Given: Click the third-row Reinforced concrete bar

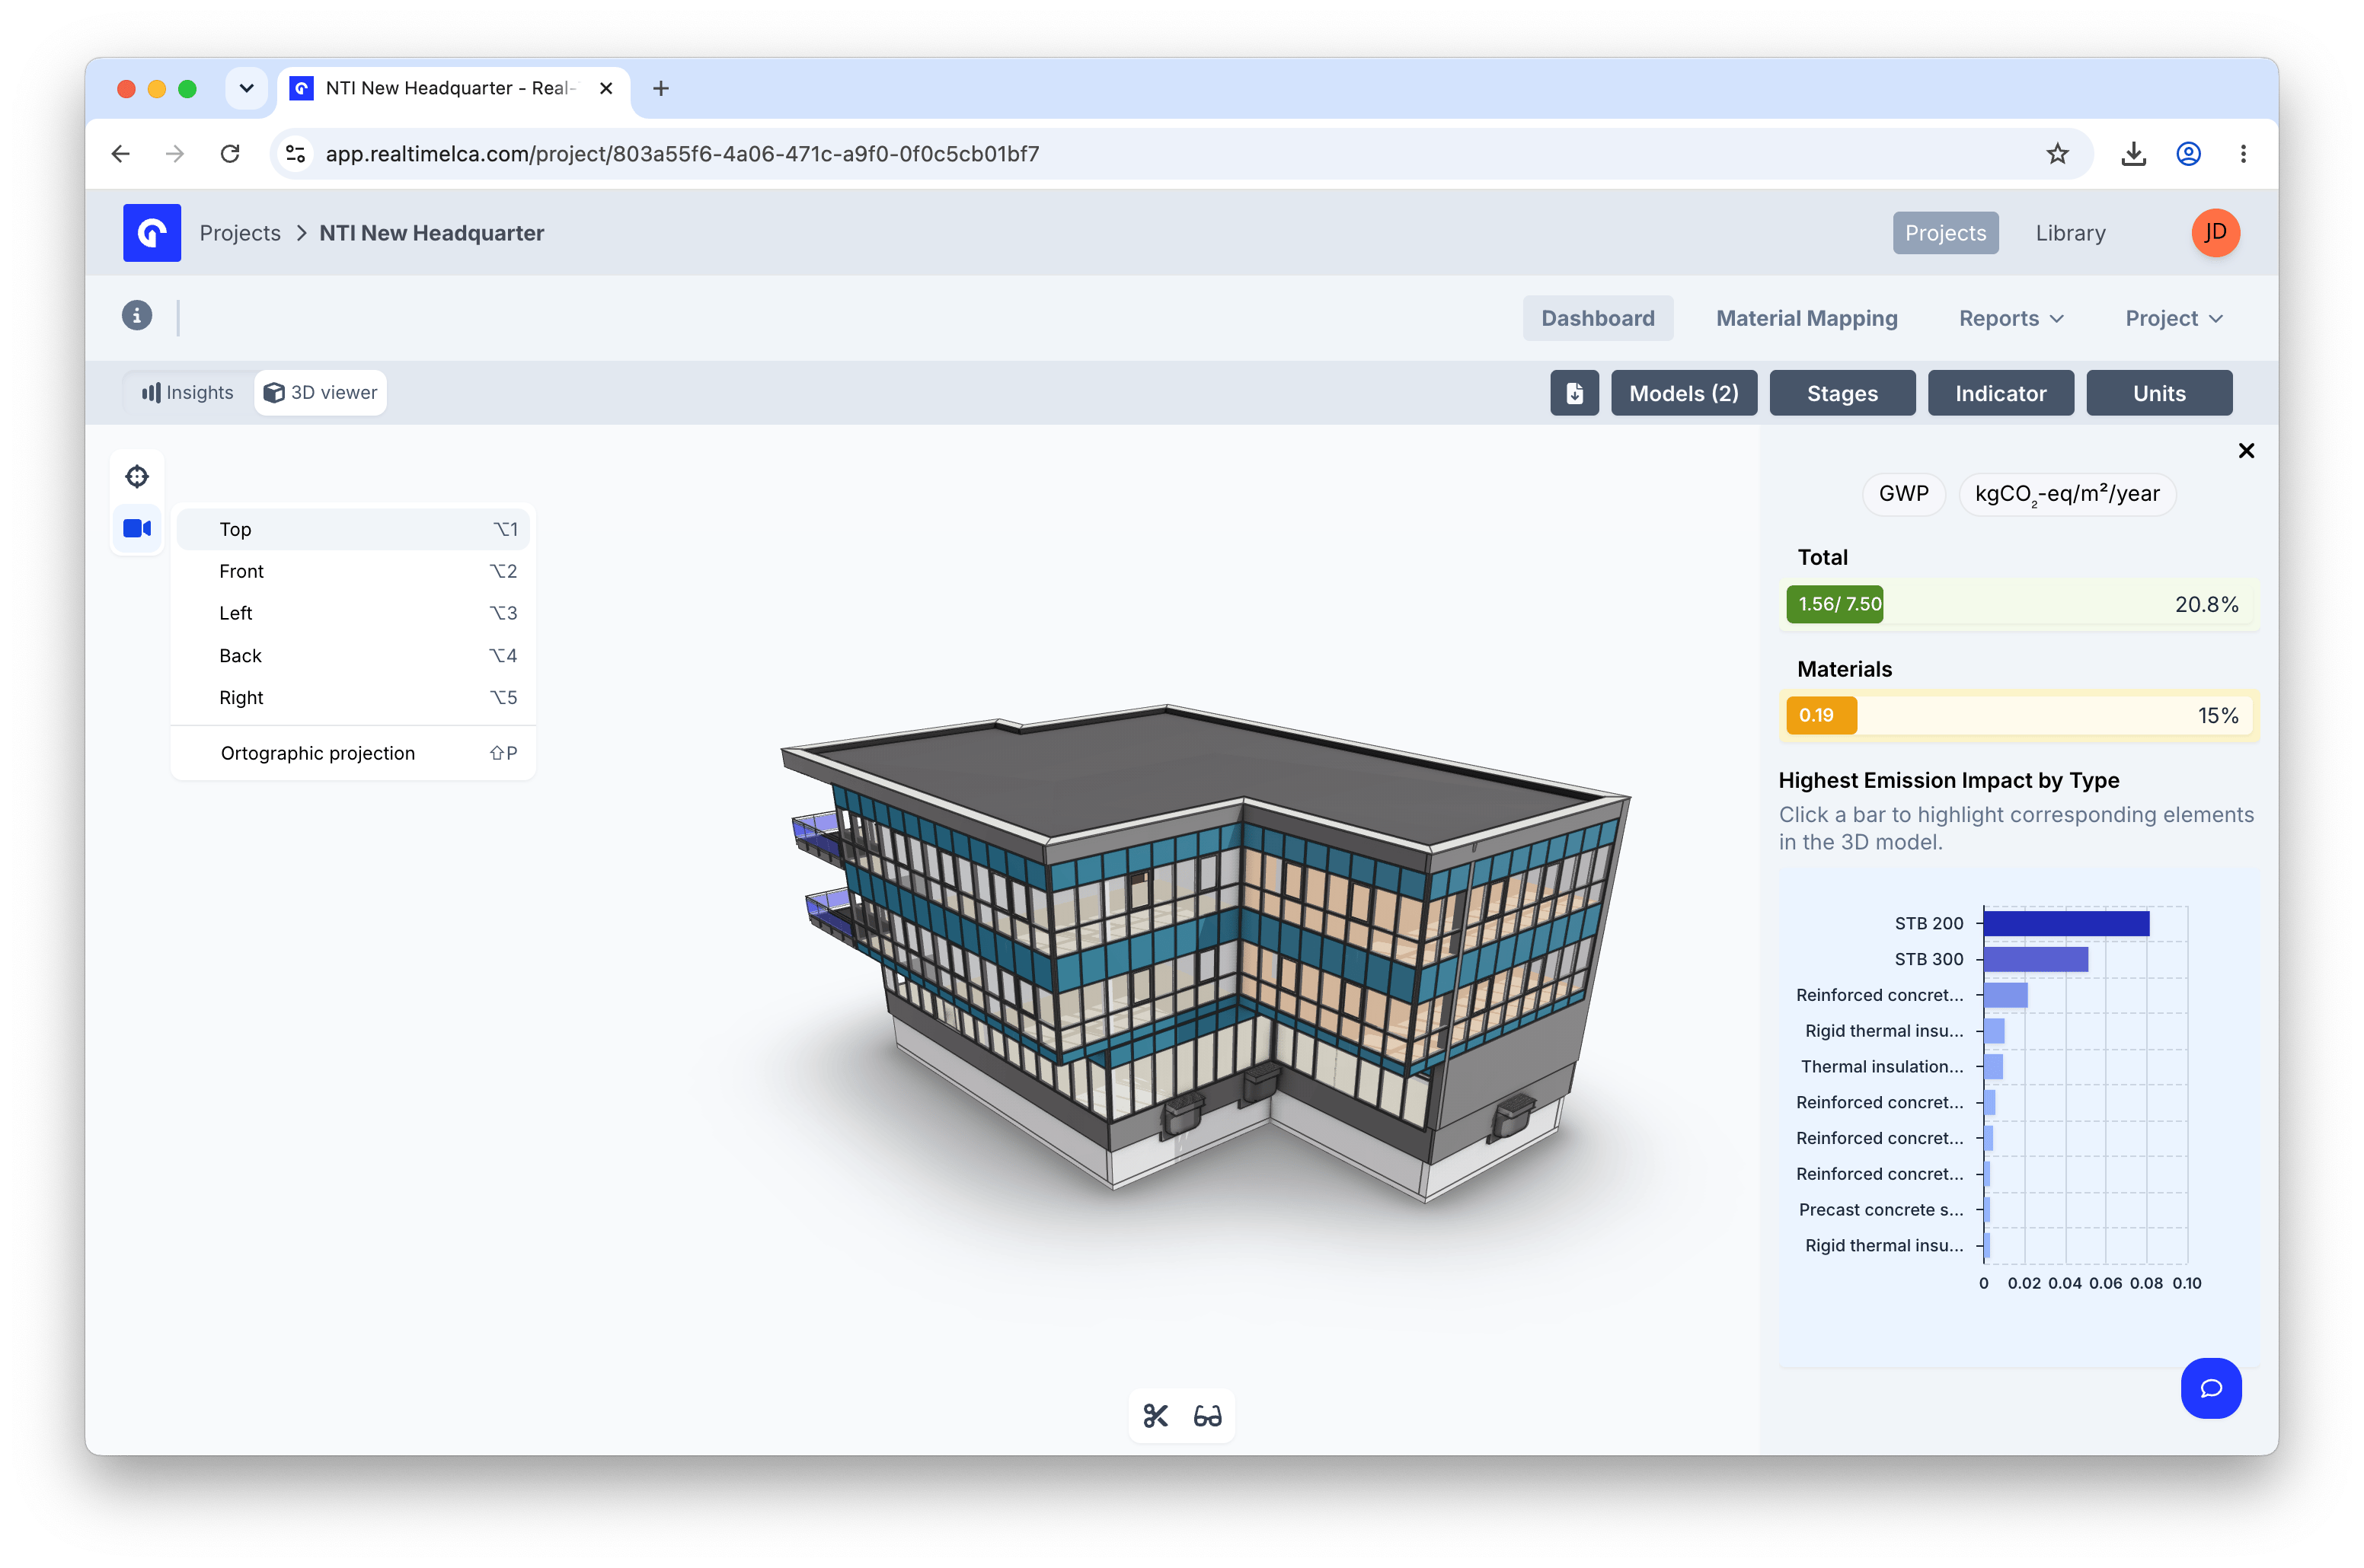Looking at the screenshot, I should tap(2006, 995).
